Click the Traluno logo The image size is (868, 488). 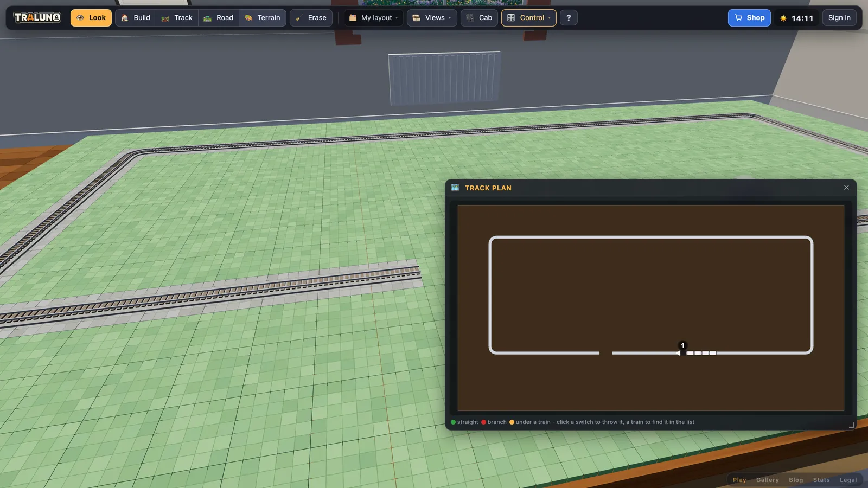pos(37,18)
